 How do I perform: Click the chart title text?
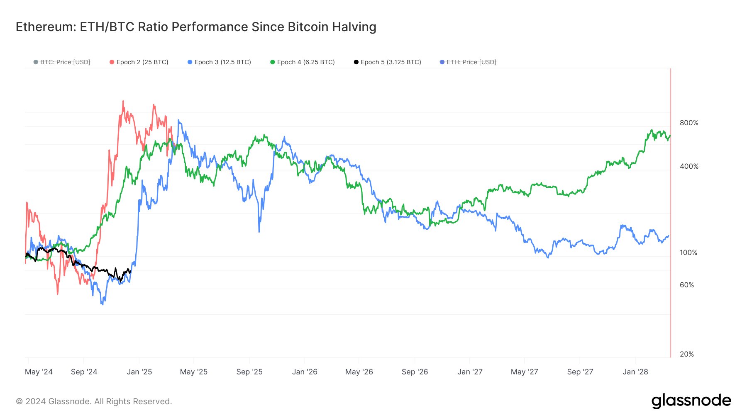click(x=196, y=27)
